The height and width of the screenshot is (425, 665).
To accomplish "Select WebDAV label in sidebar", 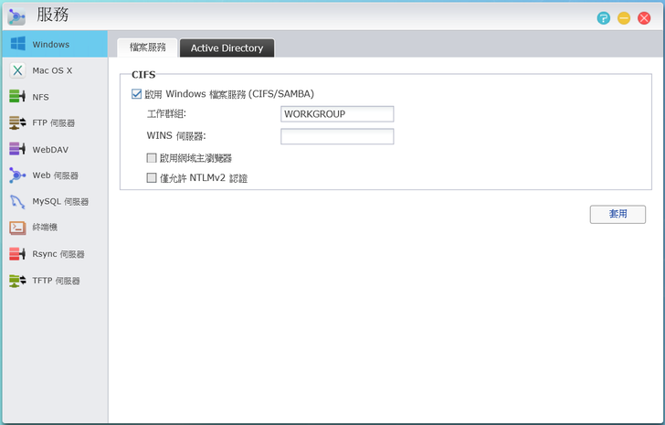I will (50, 149).
